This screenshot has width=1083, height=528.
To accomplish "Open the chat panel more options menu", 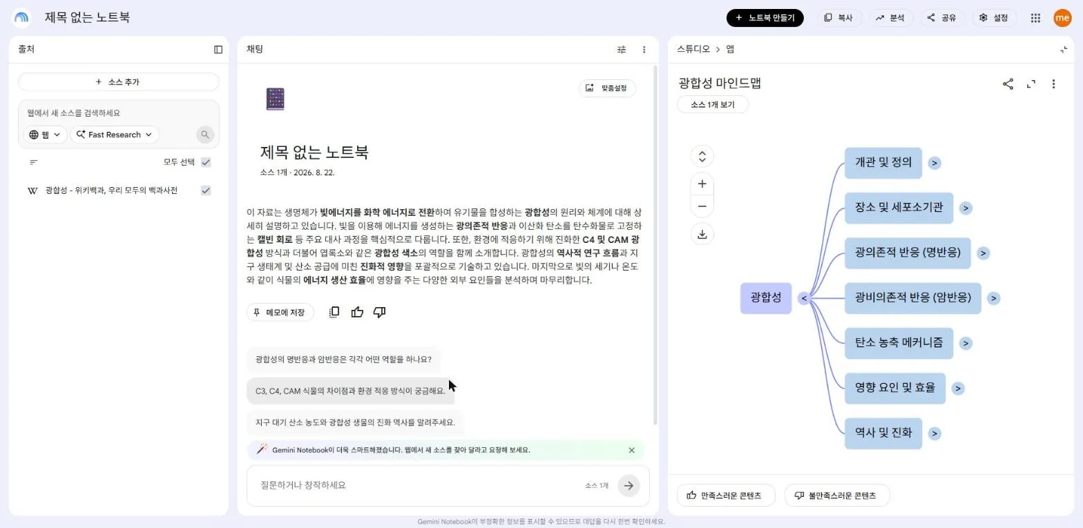I will click(x=644, y=50).
